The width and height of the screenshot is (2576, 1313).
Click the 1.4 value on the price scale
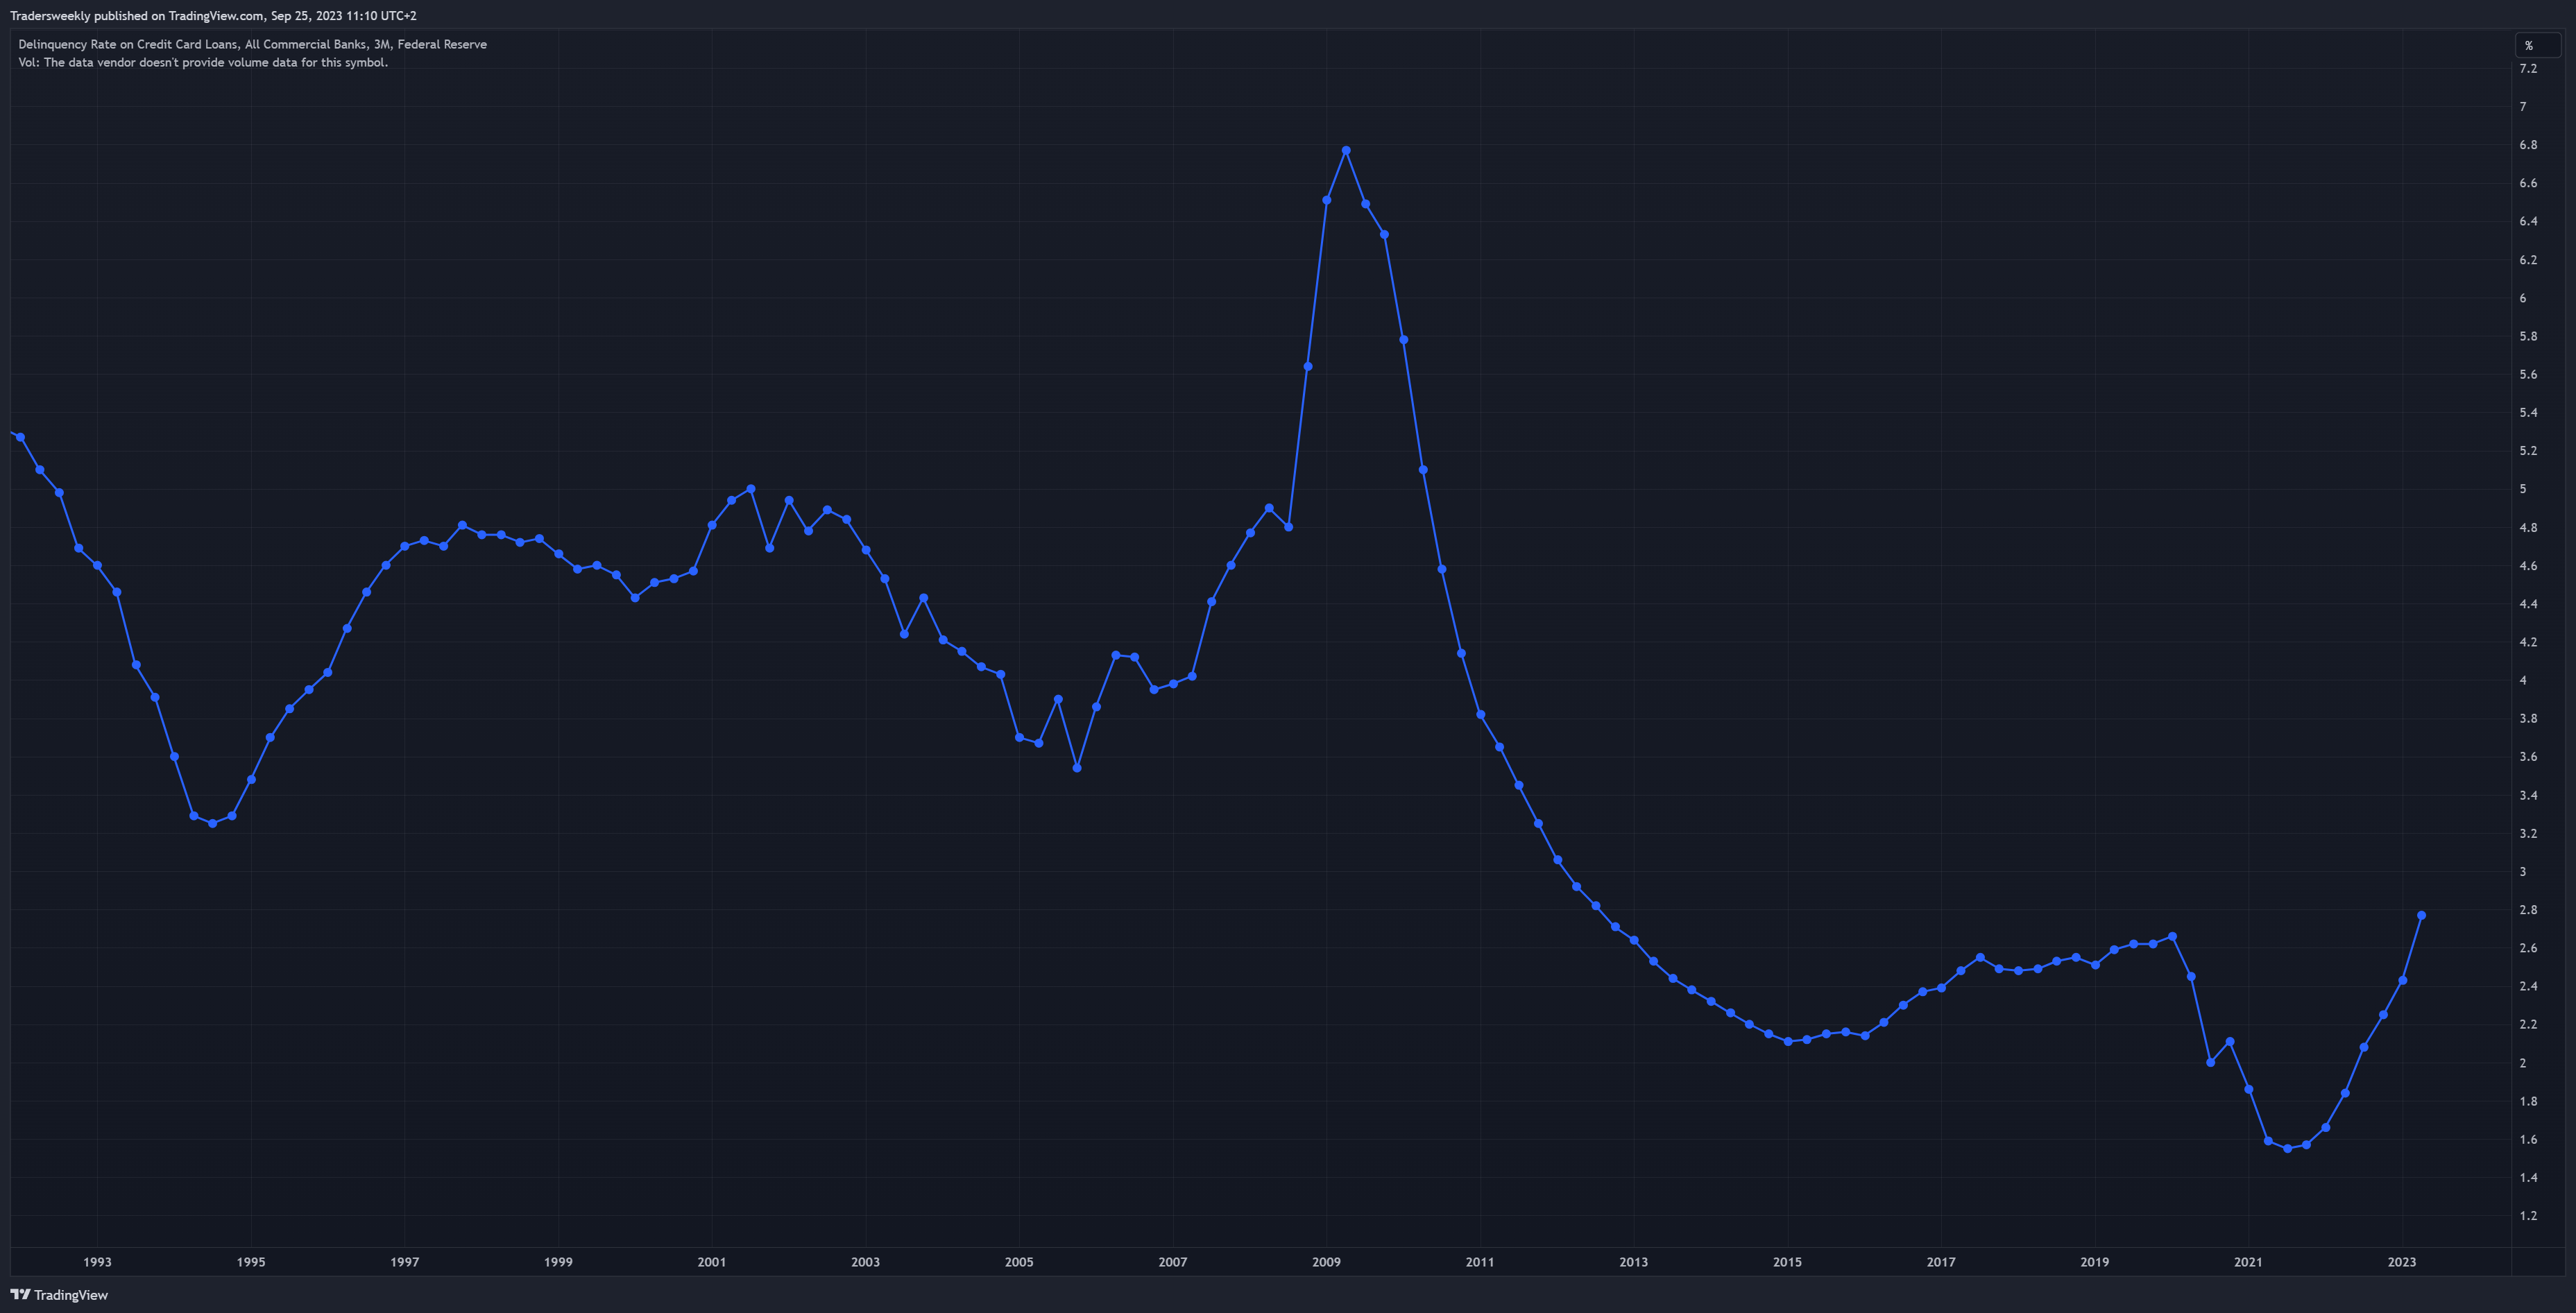coord(2528,1178)
